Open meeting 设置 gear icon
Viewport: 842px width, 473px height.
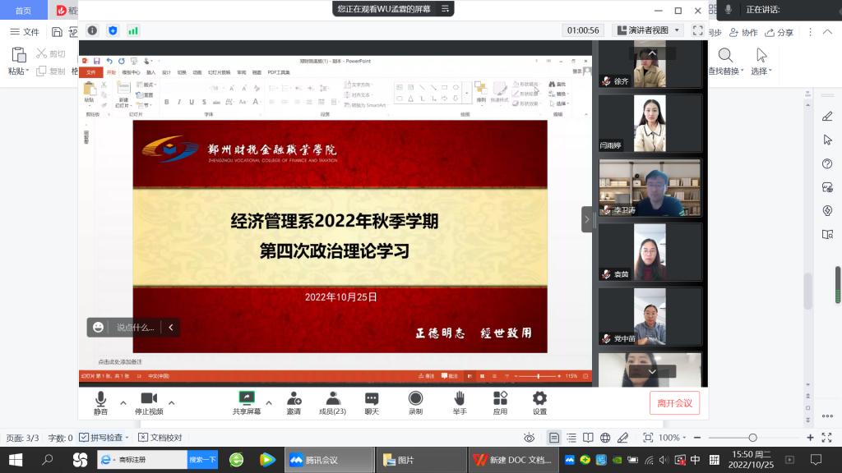point(539,402)
